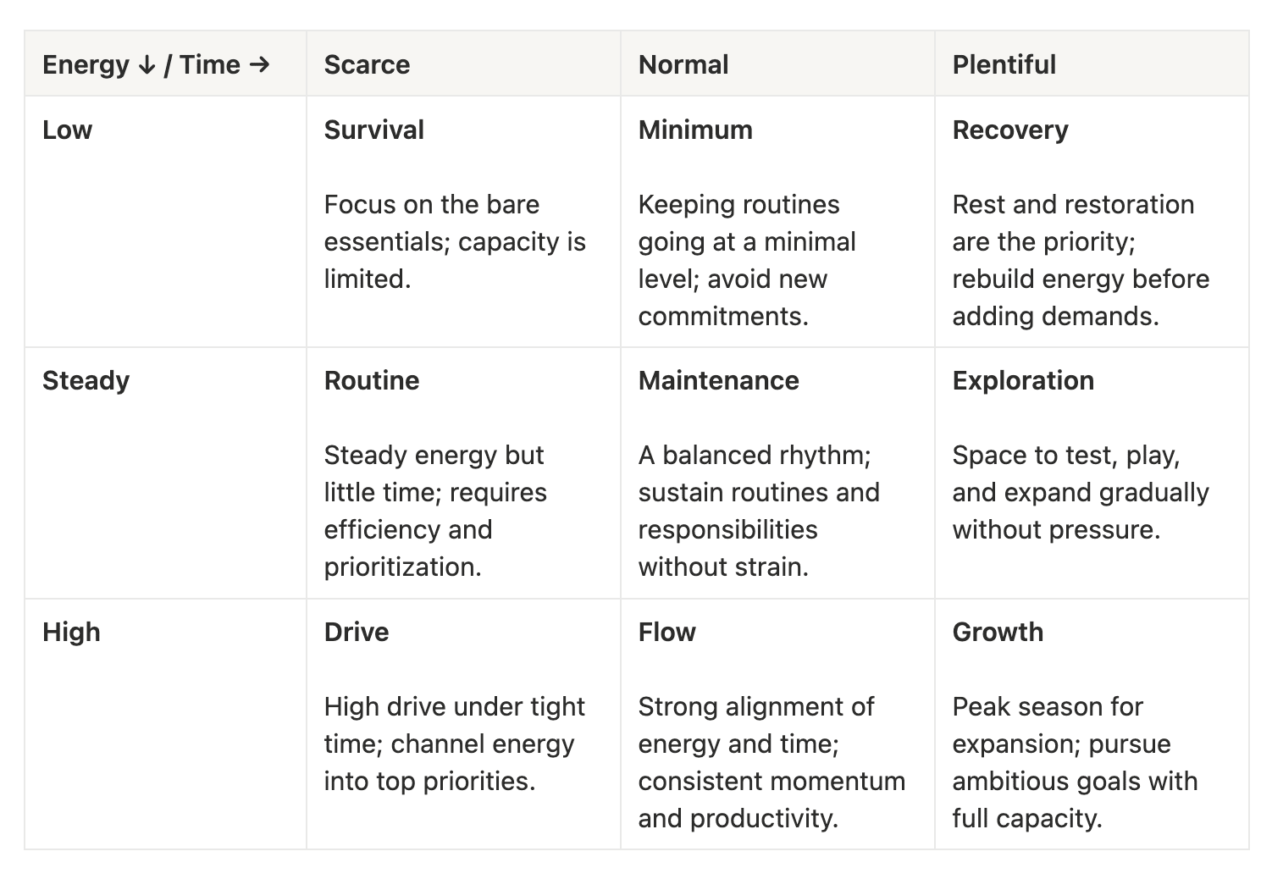This screenshot has height=879, width=1272.
Task: Click the 'Survival' cell title
Action: [374, 130]
